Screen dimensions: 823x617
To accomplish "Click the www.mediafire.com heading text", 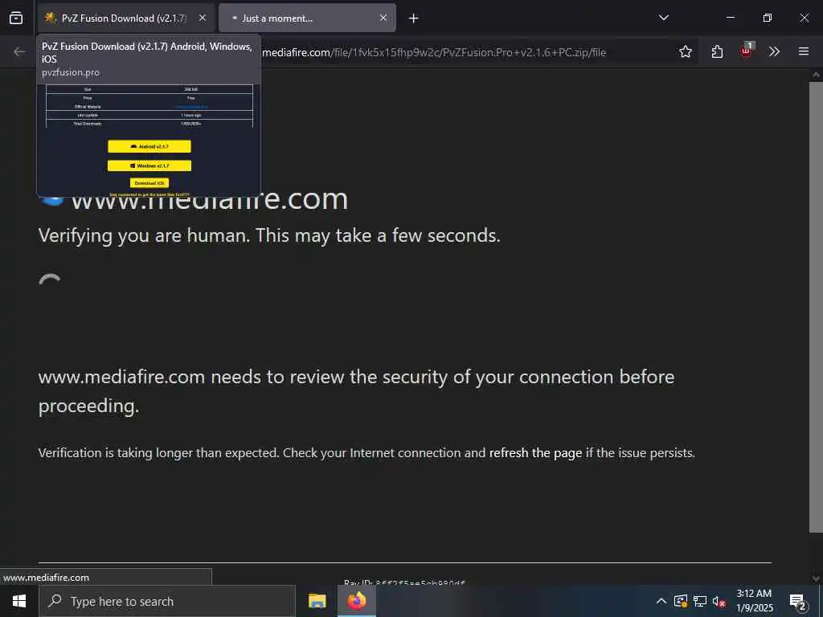I will (x=210, y=198).
